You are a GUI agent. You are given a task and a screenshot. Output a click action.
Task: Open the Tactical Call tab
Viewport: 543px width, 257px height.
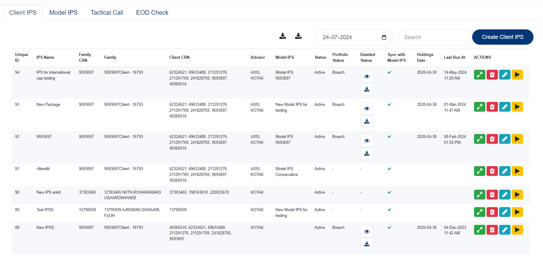[107, 13]
